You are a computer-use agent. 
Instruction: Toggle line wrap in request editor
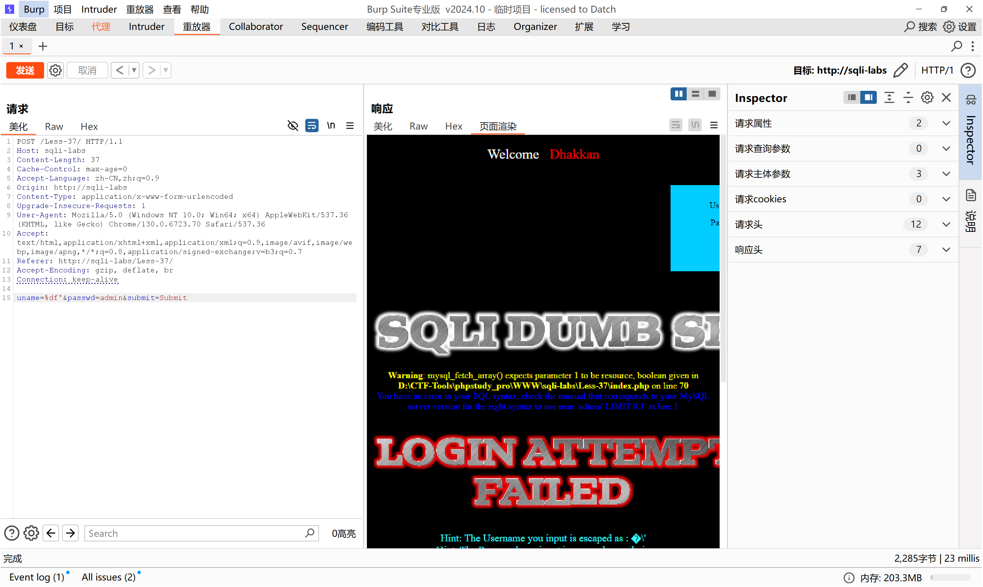click(x=312, y=126)
